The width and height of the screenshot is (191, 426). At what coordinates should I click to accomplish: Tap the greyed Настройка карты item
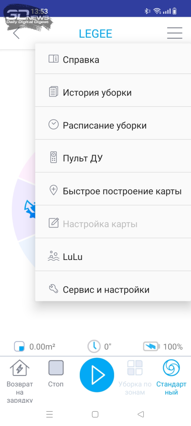coord(113,224)
